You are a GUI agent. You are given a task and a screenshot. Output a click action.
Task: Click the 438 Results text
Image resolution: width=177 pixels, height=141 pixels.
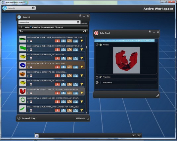[x=80, y=118]
